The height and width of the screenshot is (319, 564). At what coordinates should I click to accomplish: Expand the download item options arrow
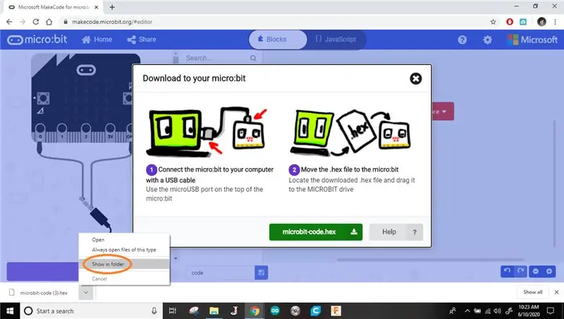(86, 292)
